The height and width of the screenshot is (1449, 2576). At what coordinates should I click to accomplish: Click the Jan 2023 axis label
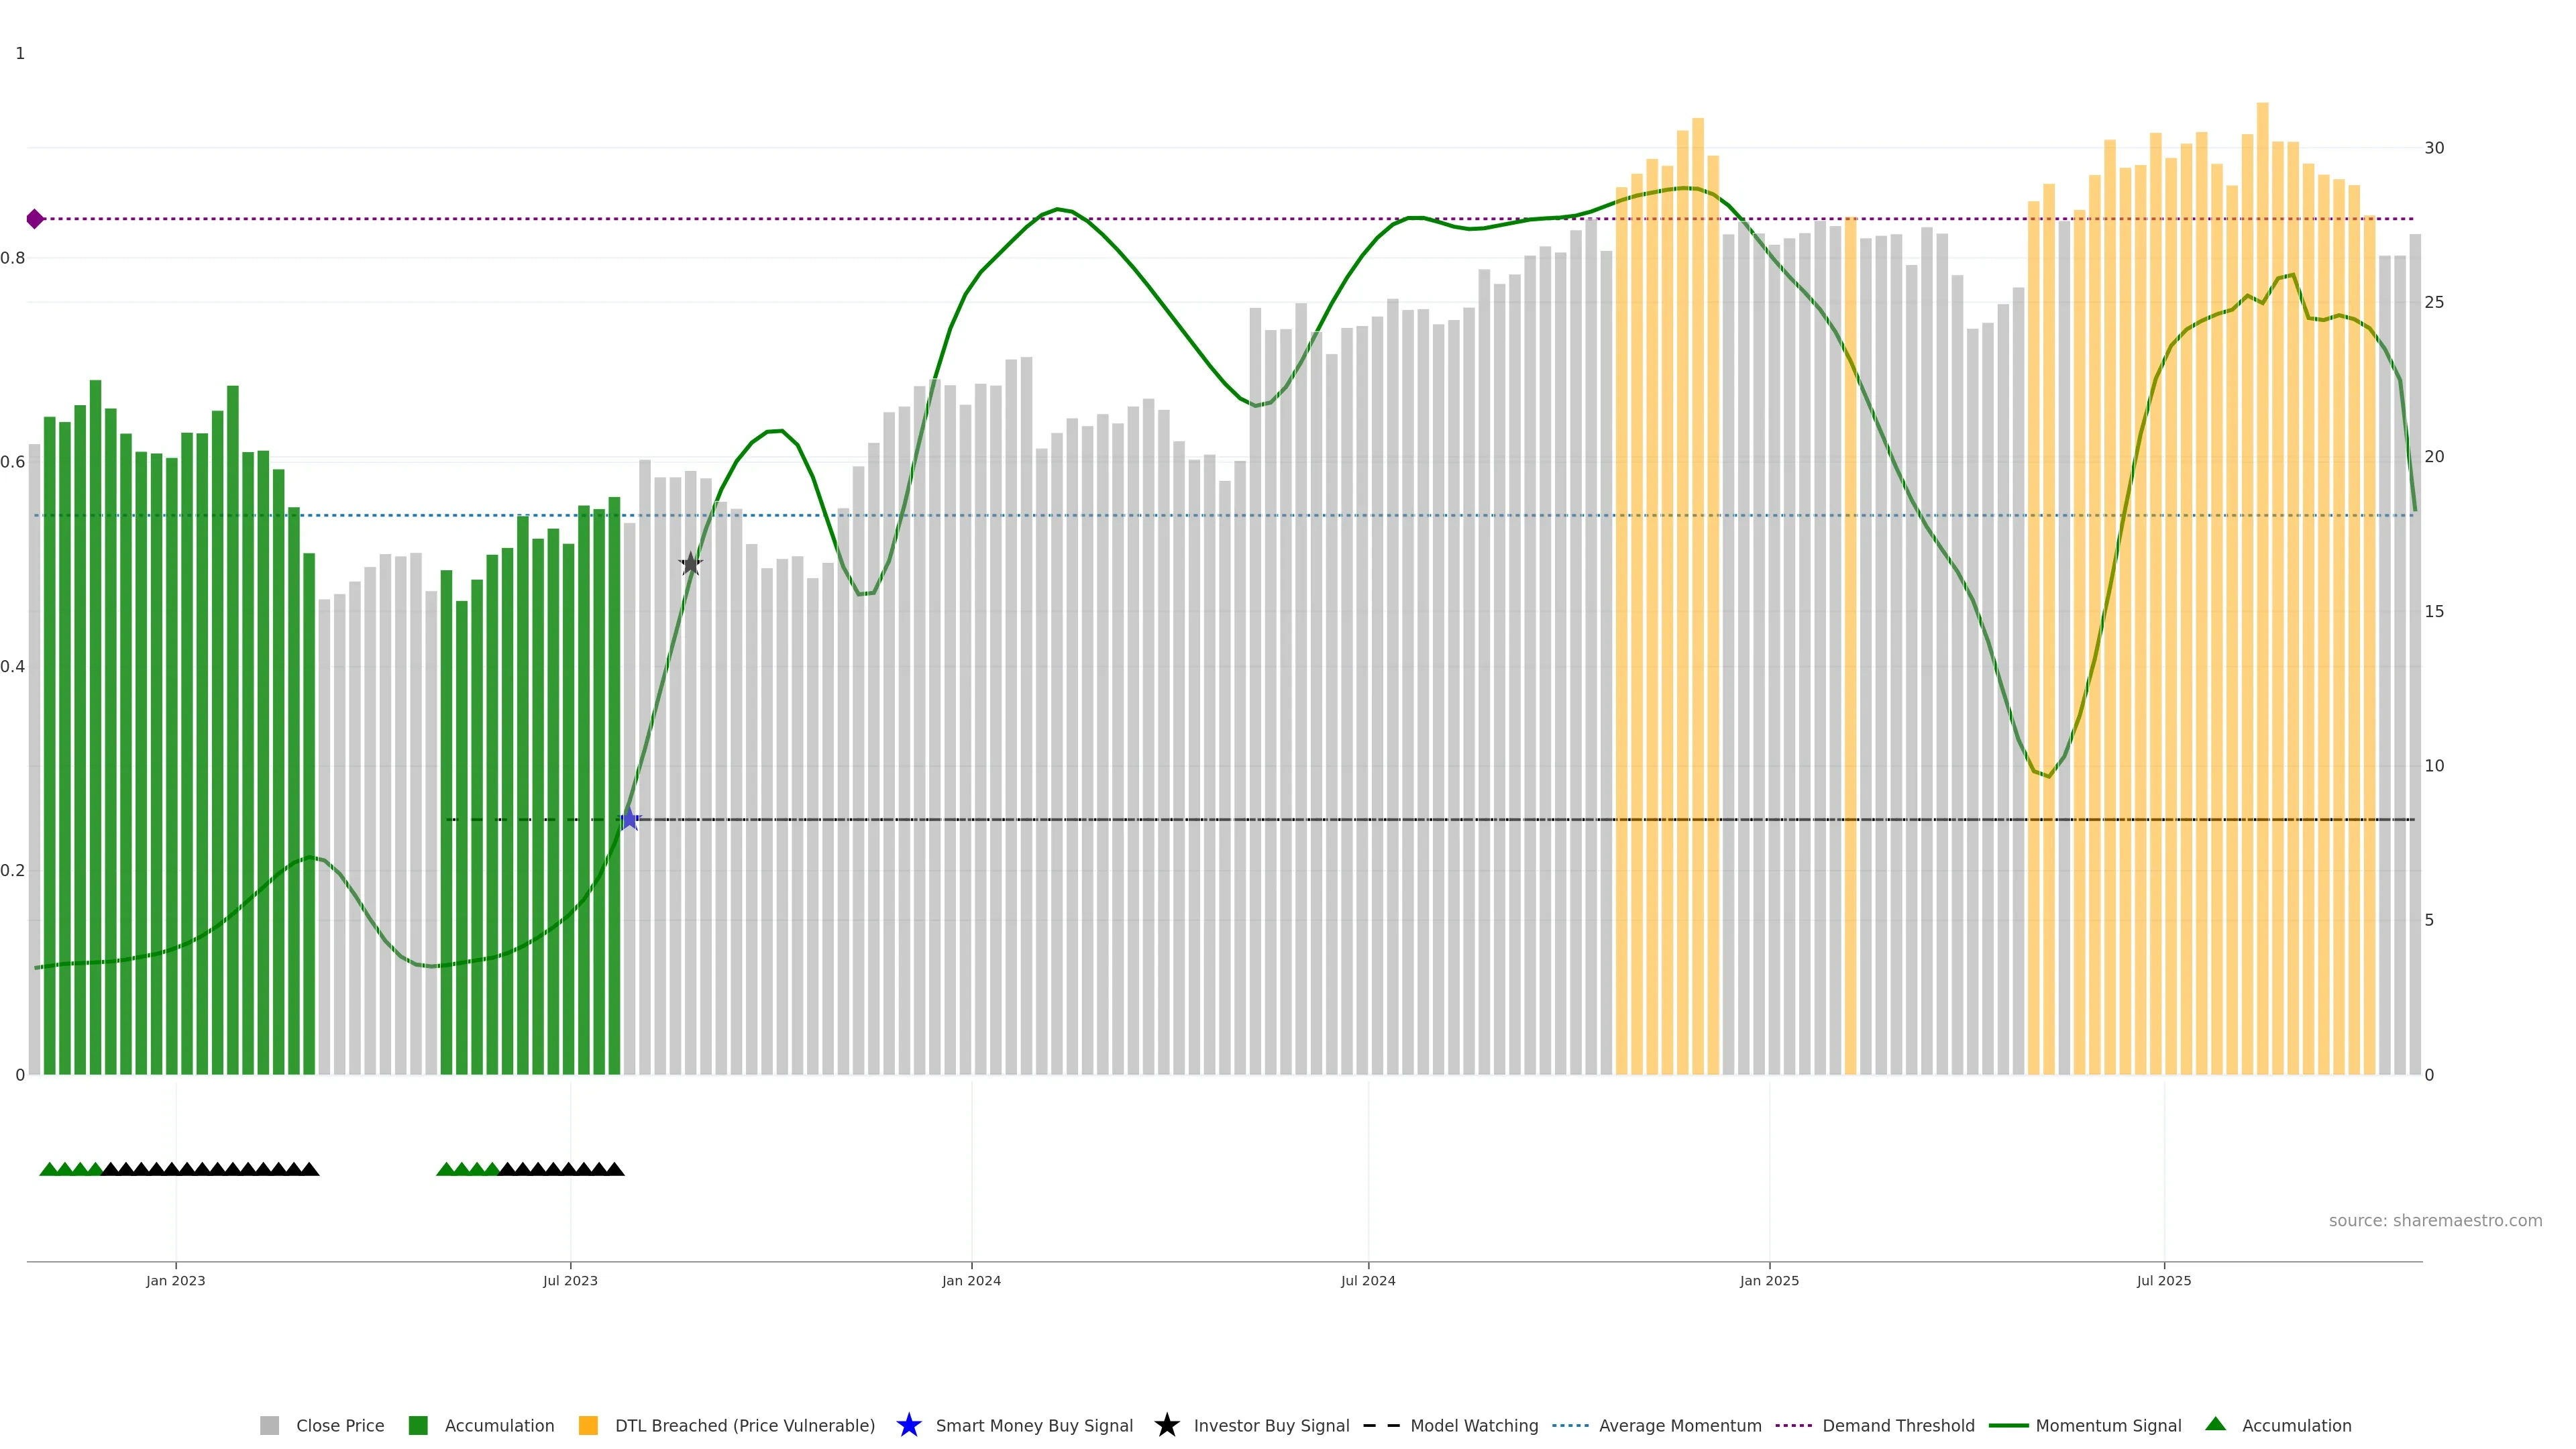click(175, 1280)
